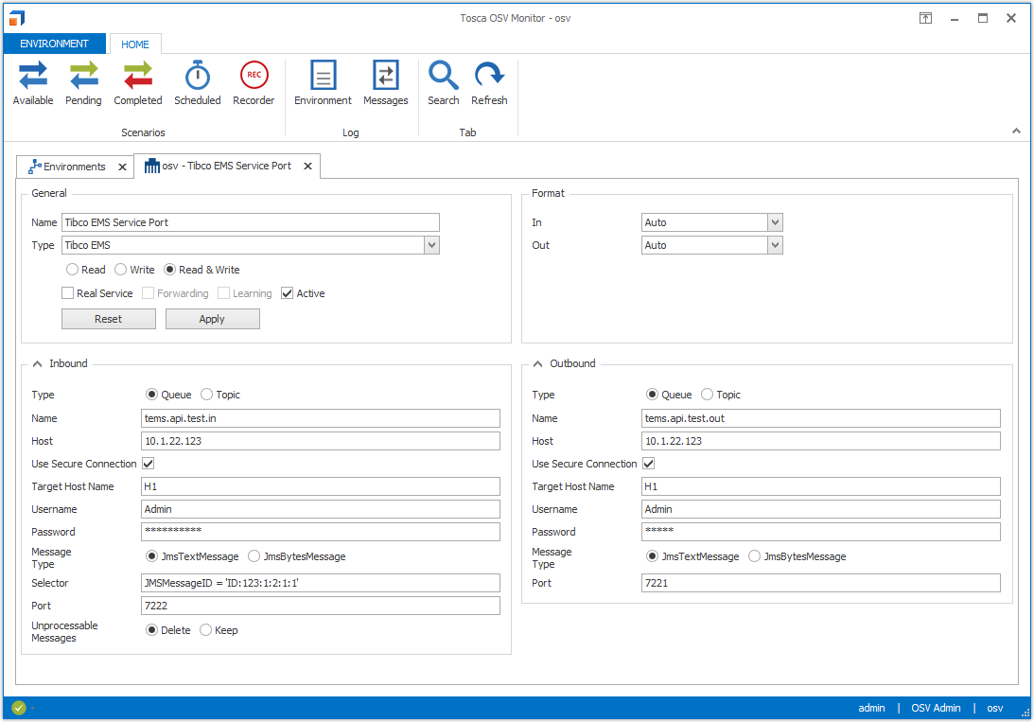Collapse the Outbound section
This screenshot has width=1034, height=722.
[538, 363]
